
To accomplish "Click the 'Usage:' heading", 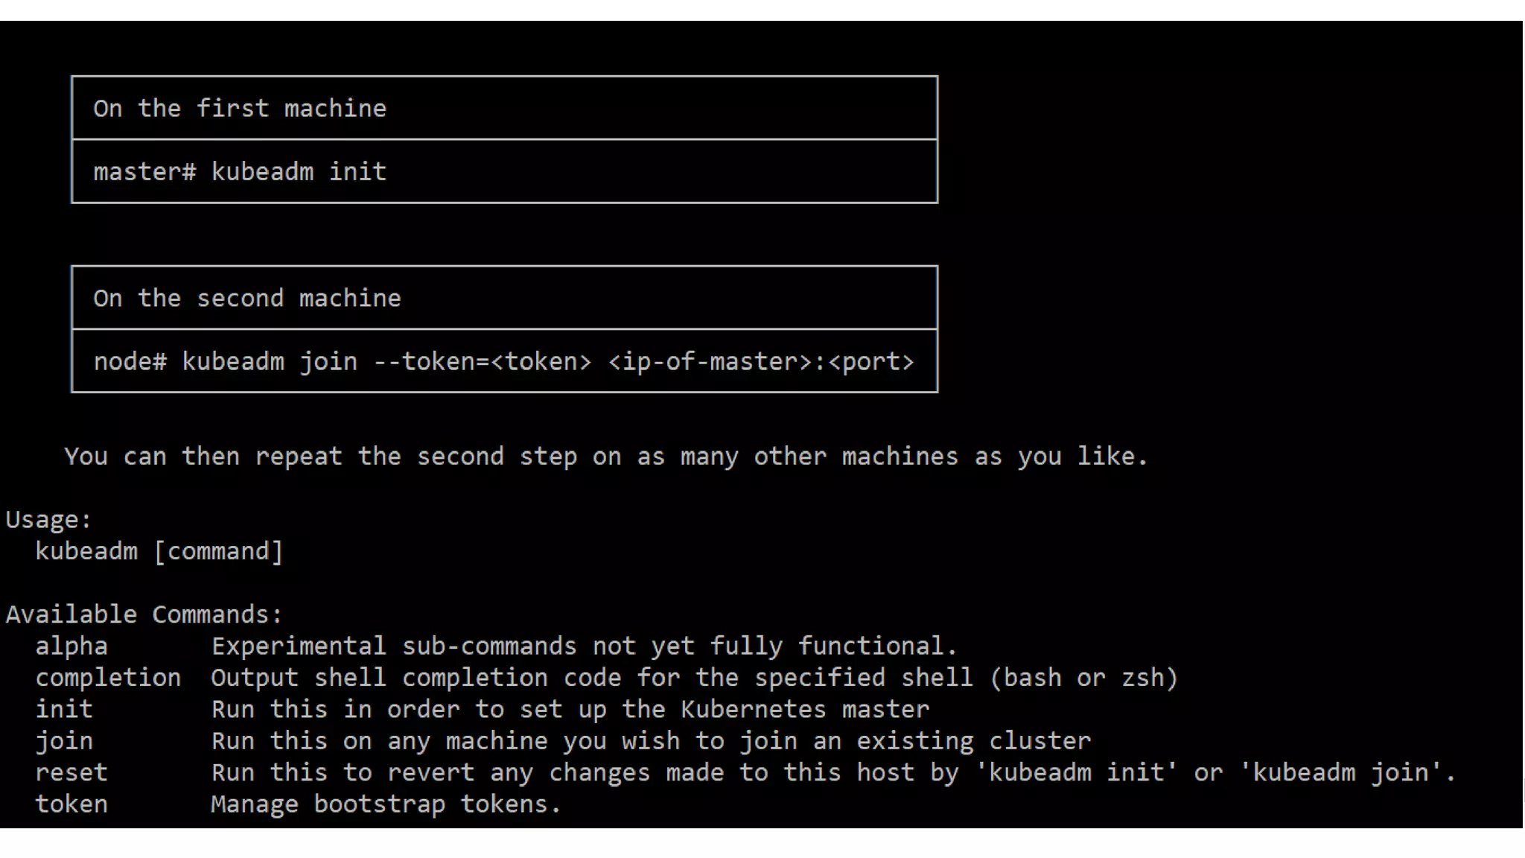I will 48,520.
